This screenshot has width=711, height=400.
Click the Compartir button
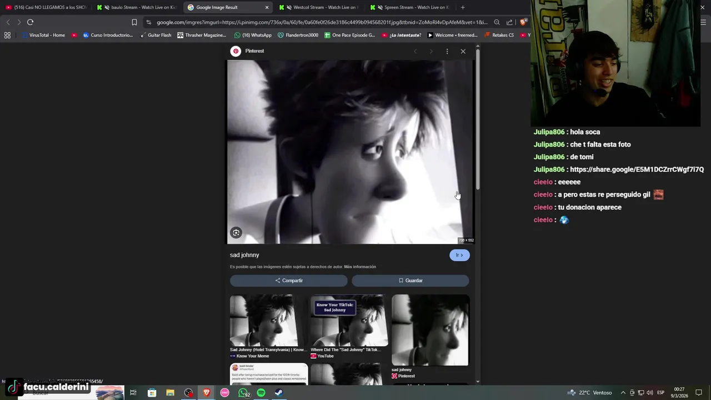click(x=289, y=281)
